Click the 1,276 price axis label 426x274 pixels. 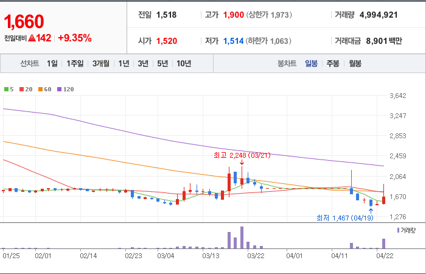[x=398, y=217]
